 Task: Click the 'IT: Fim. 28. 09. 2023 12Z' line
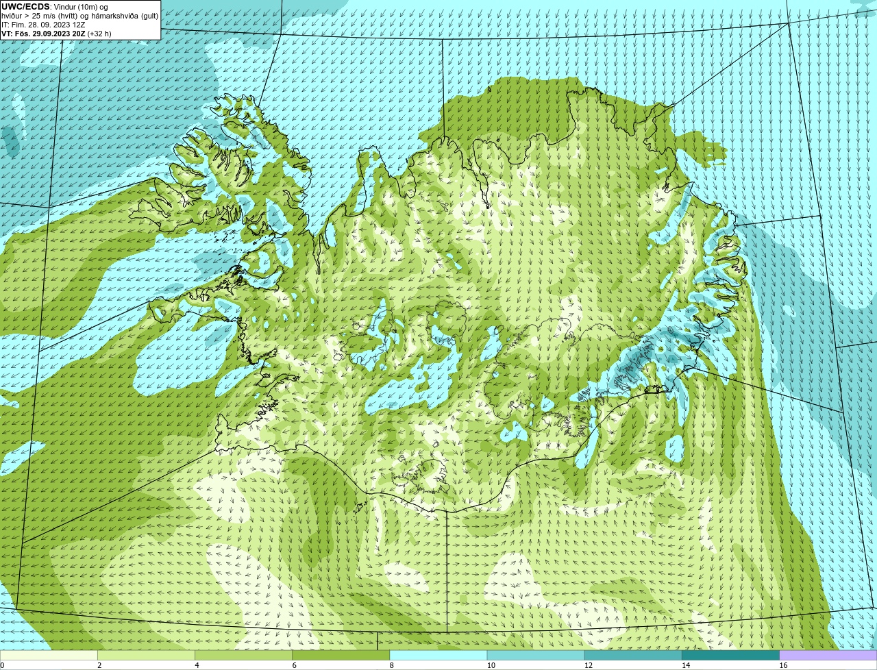[43, 25]
